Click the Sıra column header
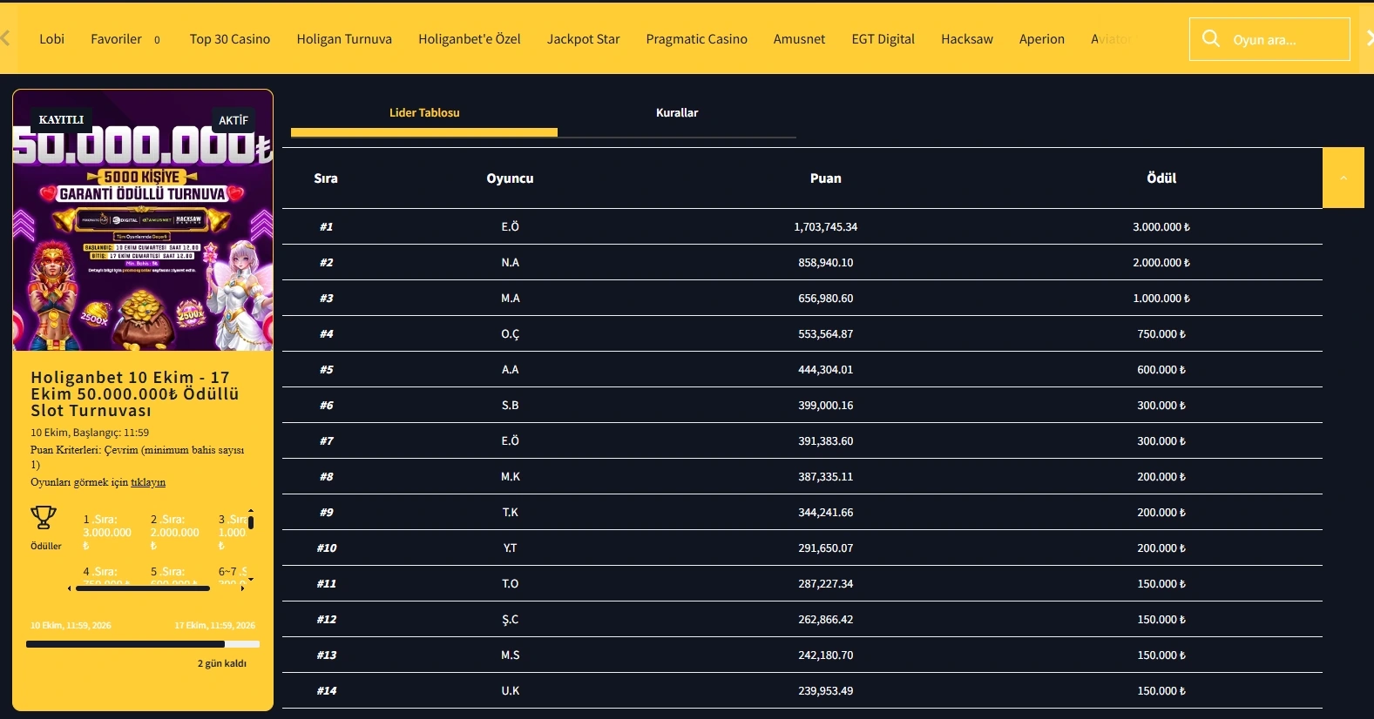1374x719 pixels. [326, 178]
